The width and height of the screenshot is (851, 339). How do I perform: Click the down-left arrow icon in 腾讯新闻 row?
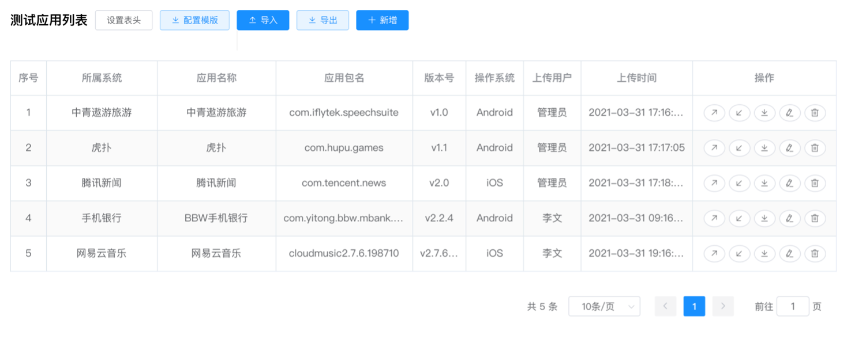(x=739, y=183)
